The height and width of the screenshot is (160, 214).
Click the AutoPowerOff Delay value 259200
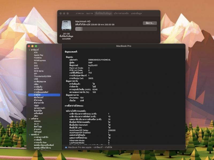click(112, 130)
